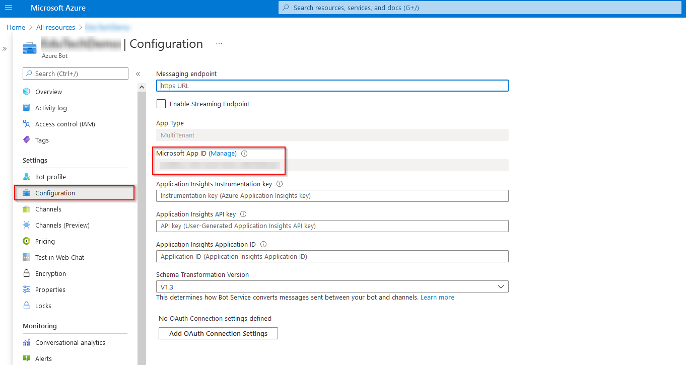Click the Home breadcrumb link
This screenshot has width=686, height=365.
(16, 27)
